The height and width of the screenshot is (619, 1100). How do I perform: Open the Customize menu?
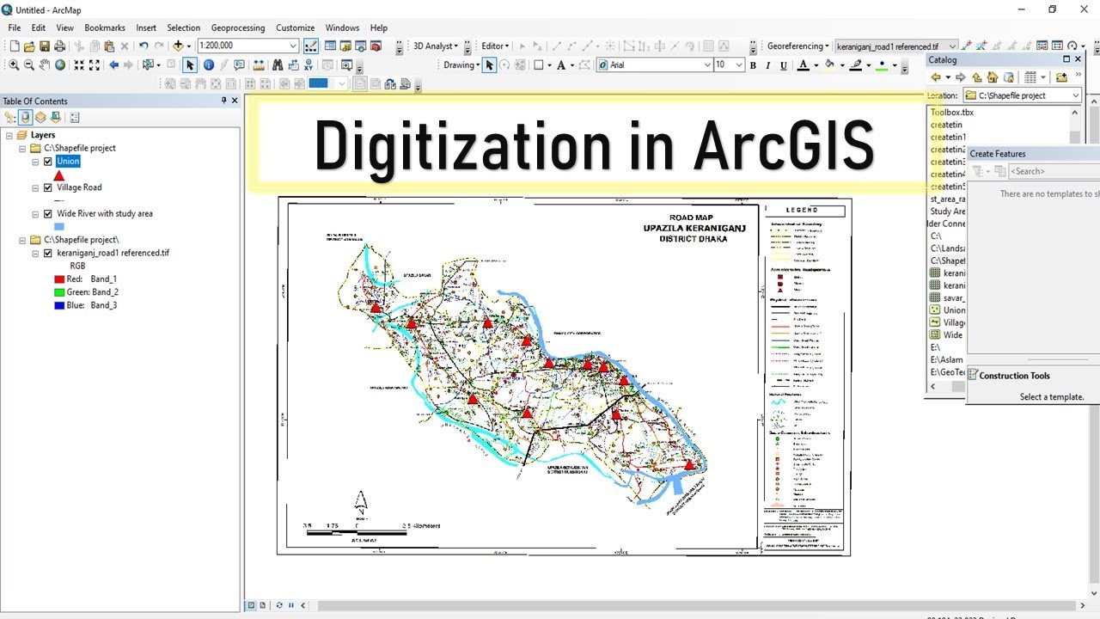295,28
